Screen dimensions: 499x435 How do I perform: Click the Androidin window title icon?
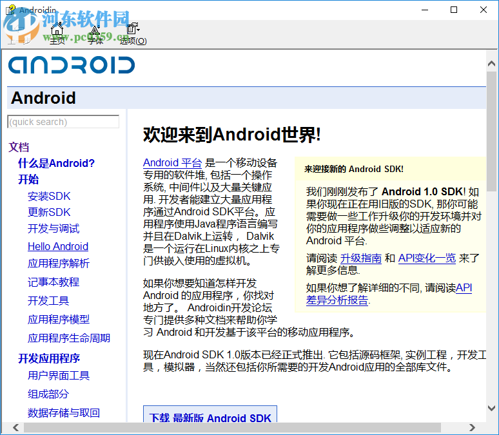(x=10, y=10)
